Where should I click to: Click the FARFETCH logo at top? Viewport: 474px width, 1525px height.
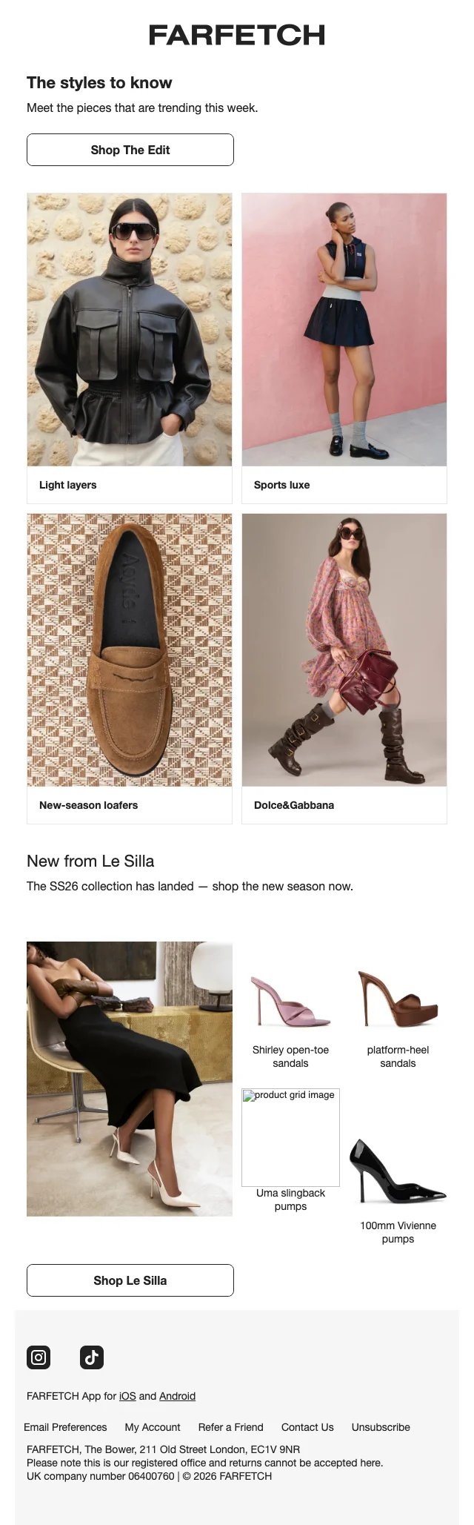point(237,35)
